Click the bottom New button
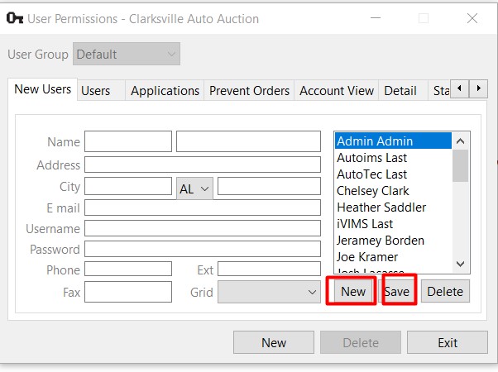 pos(274,342)
